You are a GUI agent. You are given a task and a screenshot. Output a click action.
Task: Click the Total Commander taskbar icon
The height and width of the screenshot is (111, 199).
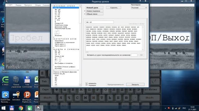[12, 108]
